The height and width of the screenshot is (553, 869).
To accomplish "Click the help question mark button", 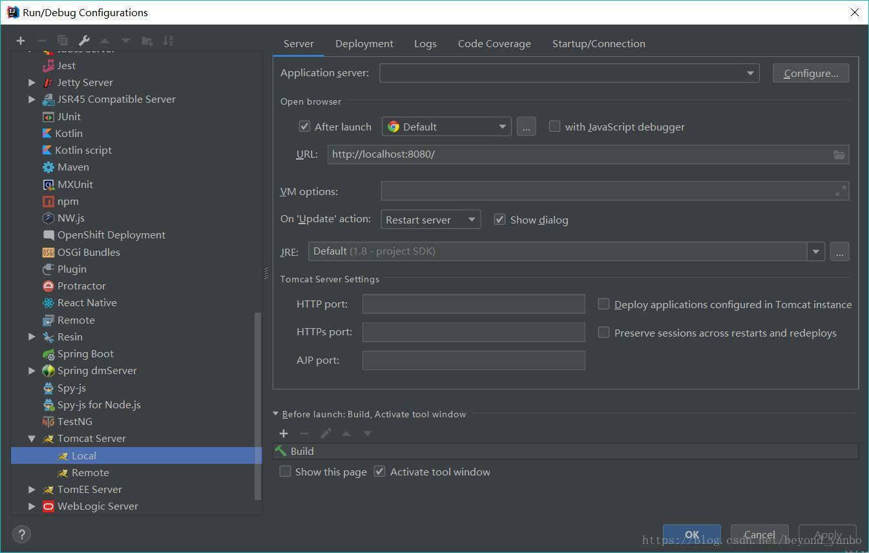I will pyautogui.click(x=21, y=534).
